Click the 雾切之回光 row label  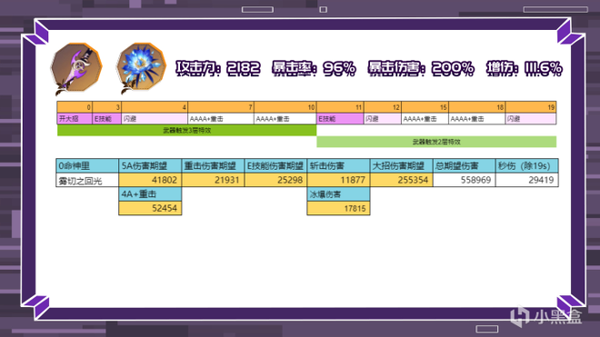(87, 180)
